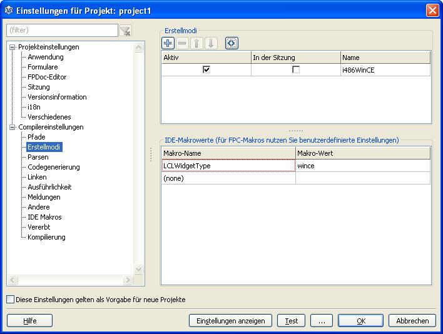Click the delete build mode minus icon
Viewport: 443px width, 334px height.
pos(182,43)
